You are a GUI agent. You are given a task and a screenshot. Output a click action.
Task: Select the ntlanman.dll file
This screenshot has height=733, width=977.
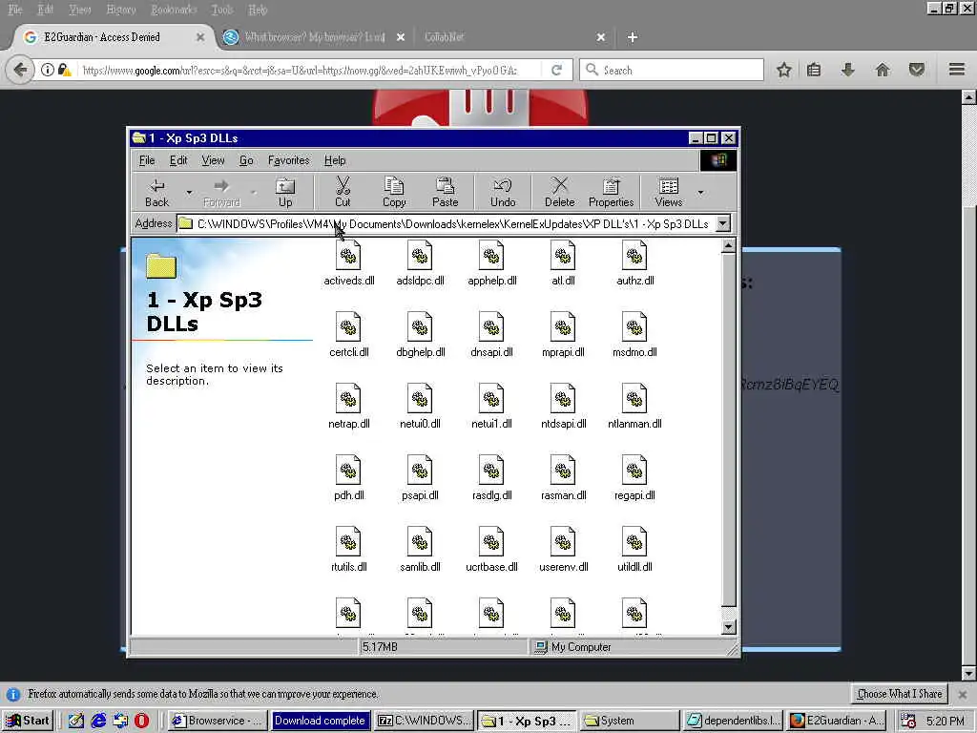[634, 407]
